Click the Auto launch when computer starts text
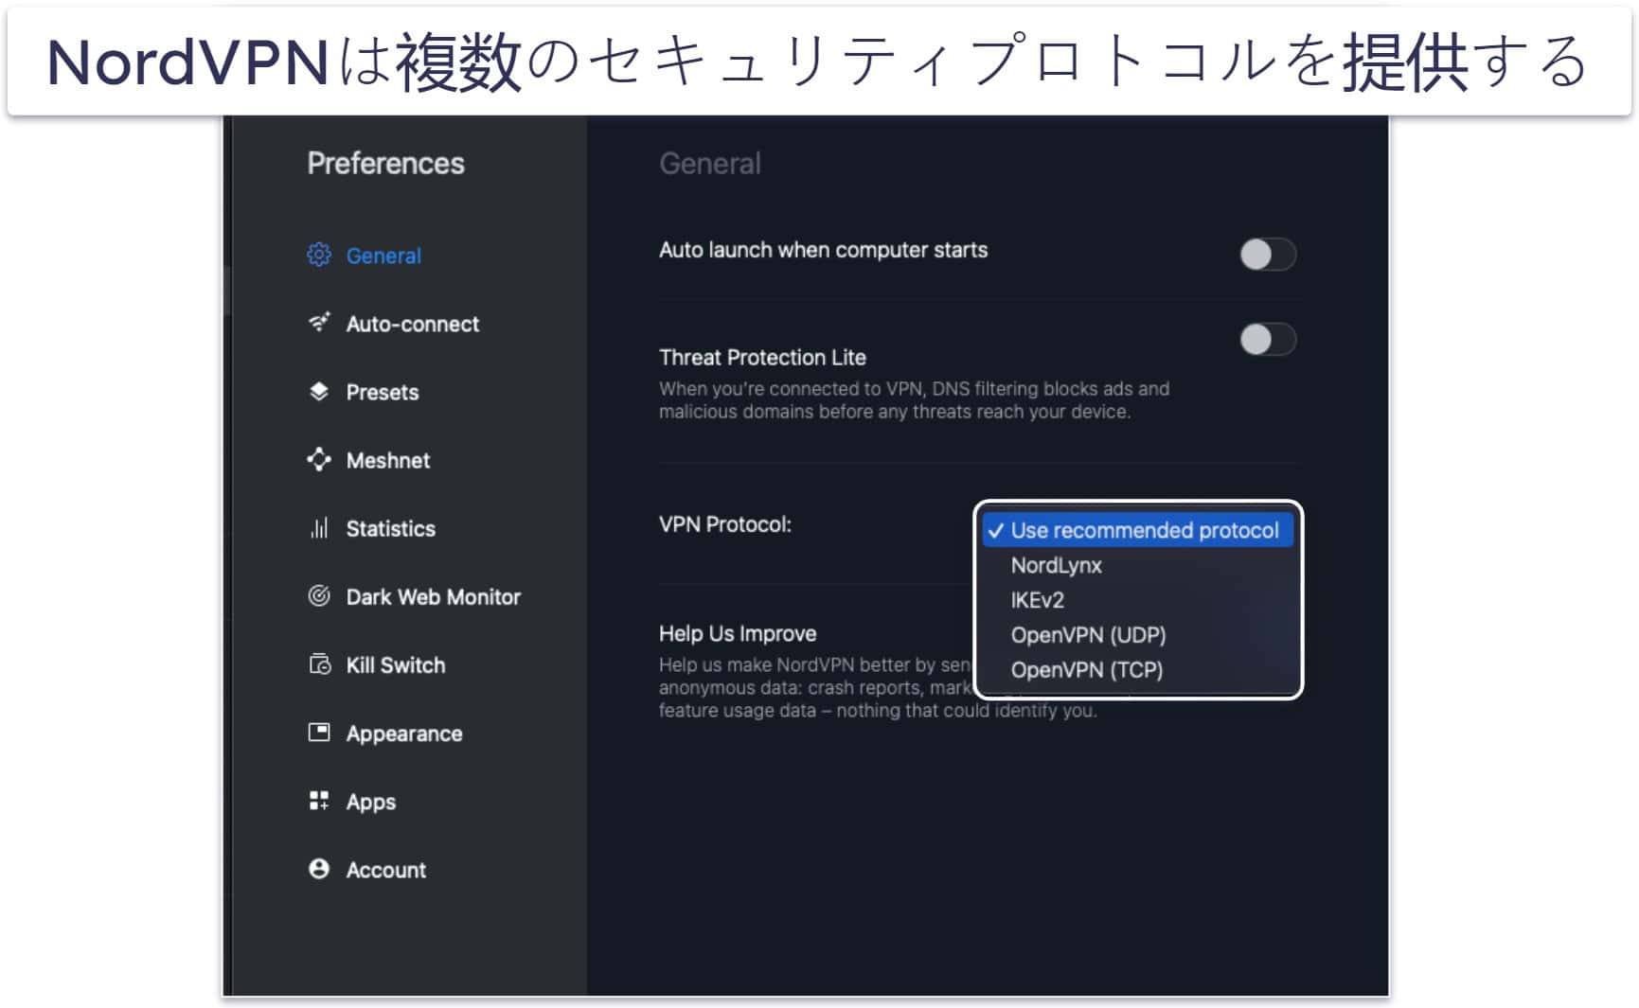 pyautogui.click(x=823, y=250)
